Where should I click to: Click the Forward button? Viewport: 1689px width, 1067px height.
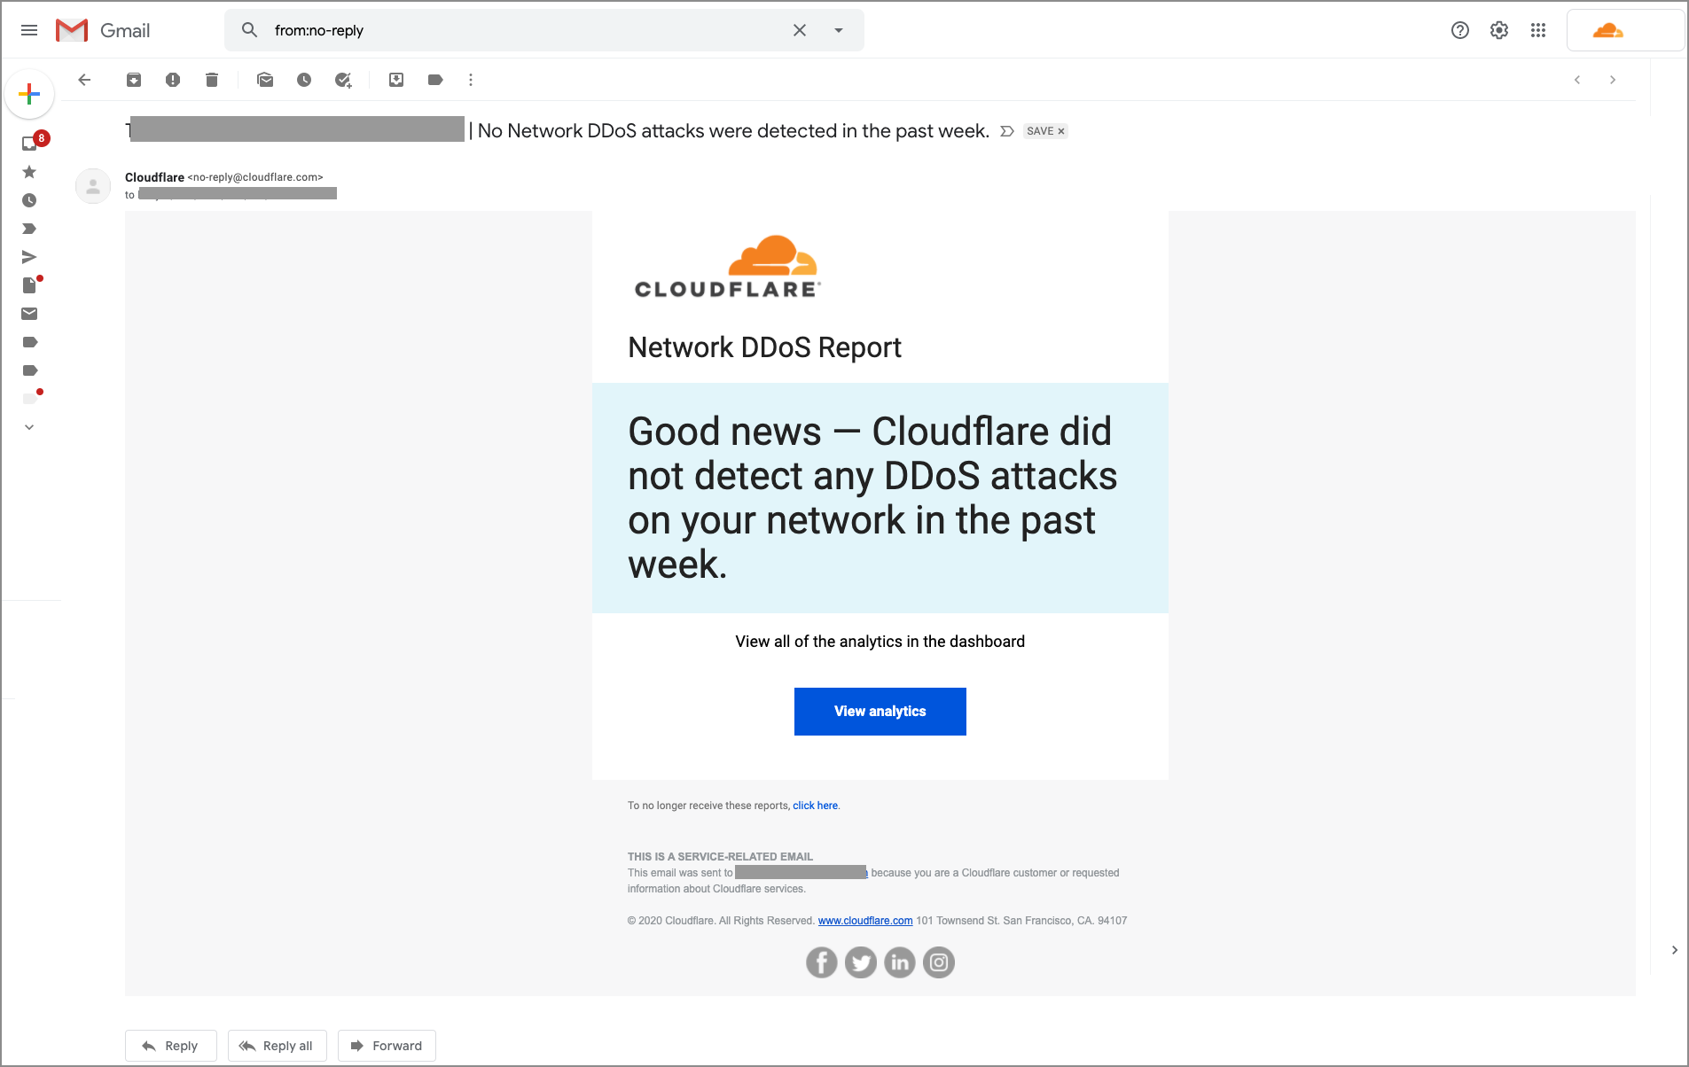[x=387, y=1046]
